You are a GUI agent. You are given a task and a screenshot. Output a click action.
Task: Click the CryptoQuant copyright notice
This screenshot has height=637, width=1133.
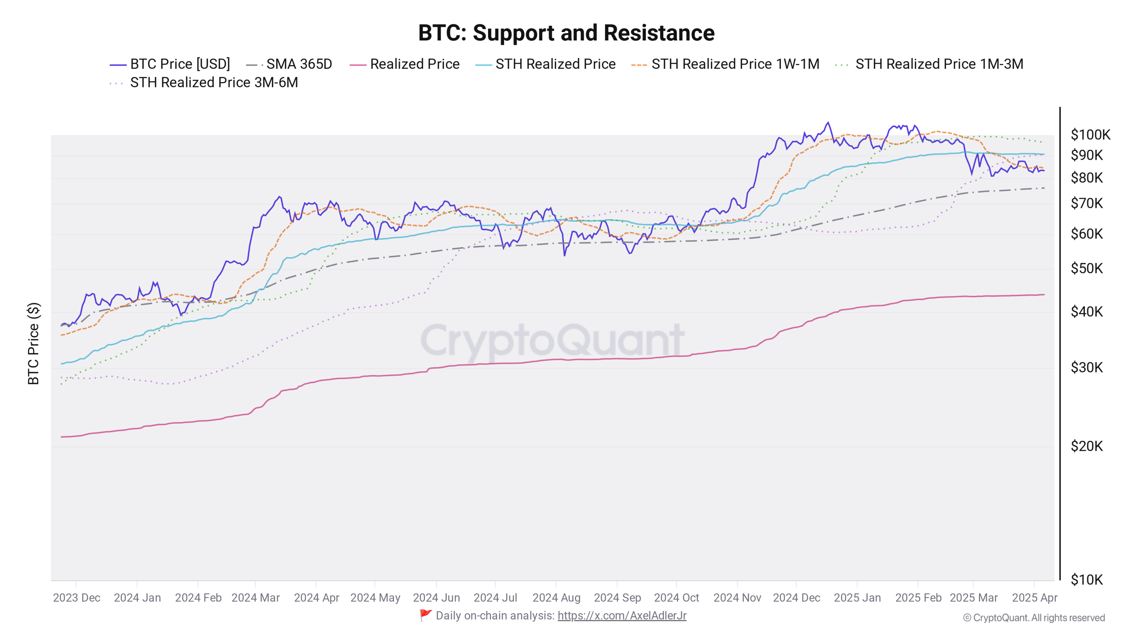(x=1033, y=618)
